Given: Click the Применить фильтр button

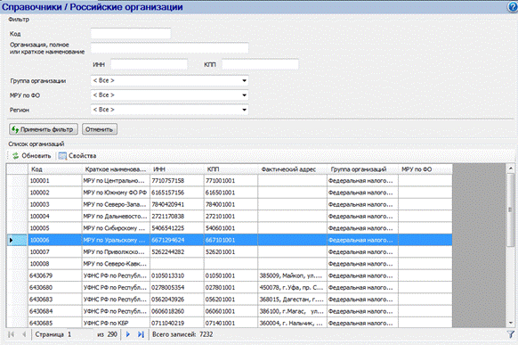Looking at the screenshot, I should pyautogui.click(x=44, y=129).
